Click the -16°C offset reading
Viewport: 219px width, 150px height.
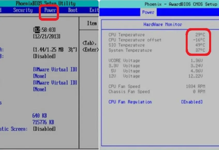click(x=199, y=40)
